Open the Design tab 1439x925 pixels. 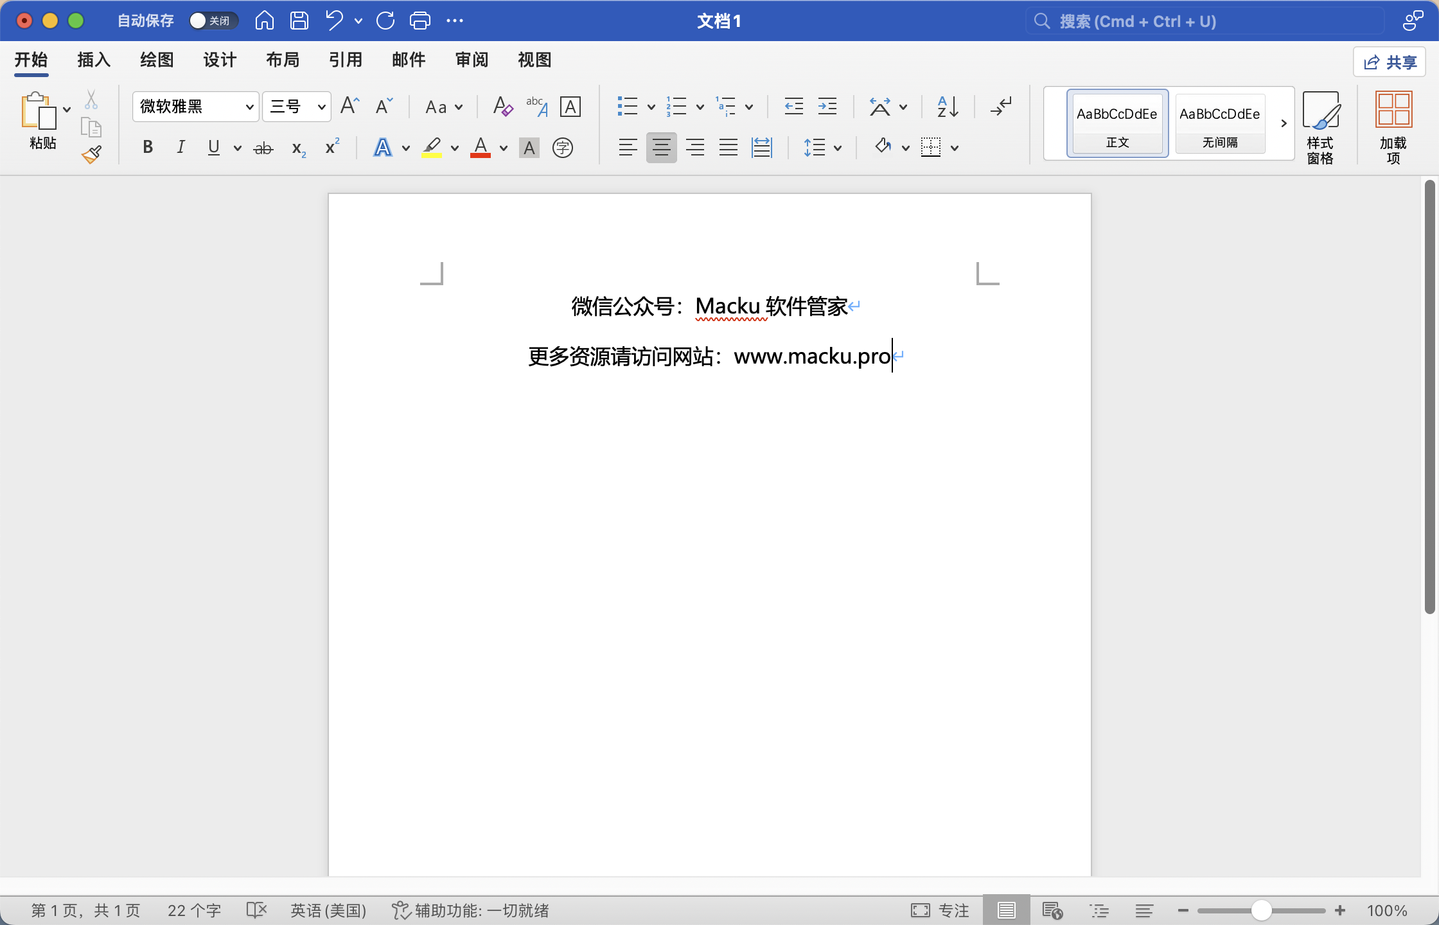coord(220,60)
